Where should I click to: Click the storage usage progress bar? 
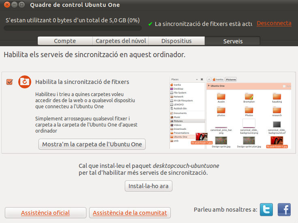click(73, 28)
